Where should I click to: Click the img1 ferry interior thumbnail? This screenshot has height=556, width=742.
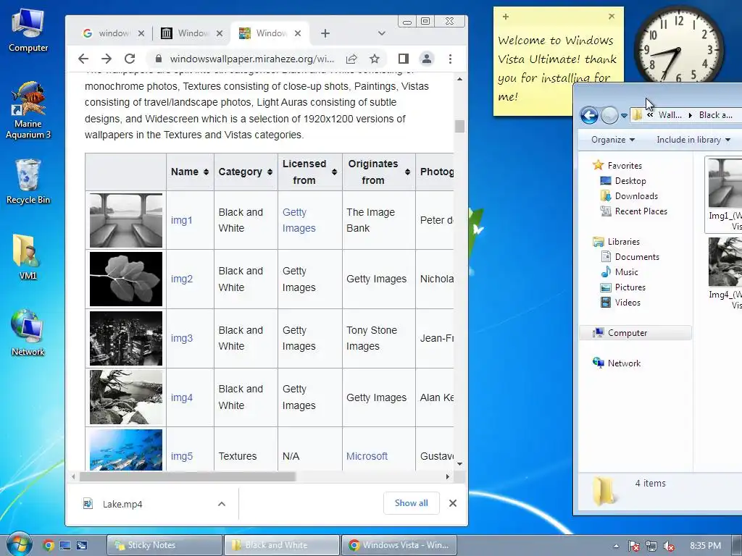(x=126, y=220)
